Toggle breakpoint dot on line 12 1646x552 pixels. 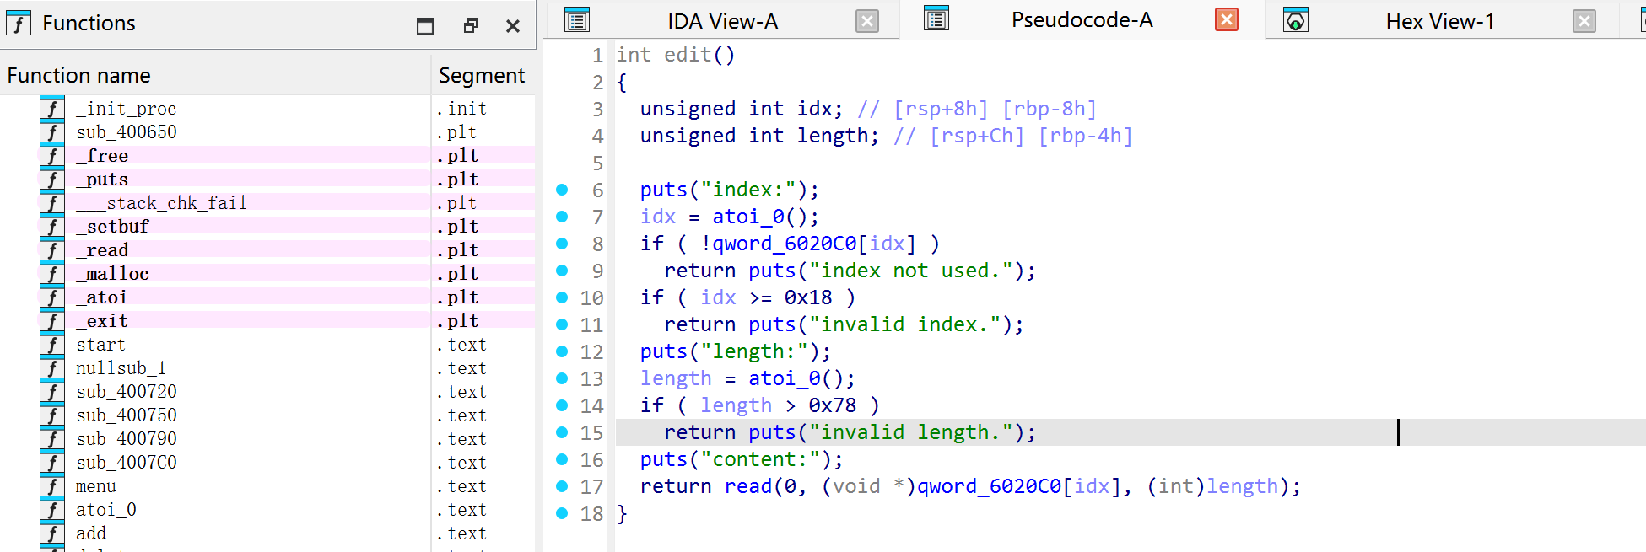(x=562, y=351)
